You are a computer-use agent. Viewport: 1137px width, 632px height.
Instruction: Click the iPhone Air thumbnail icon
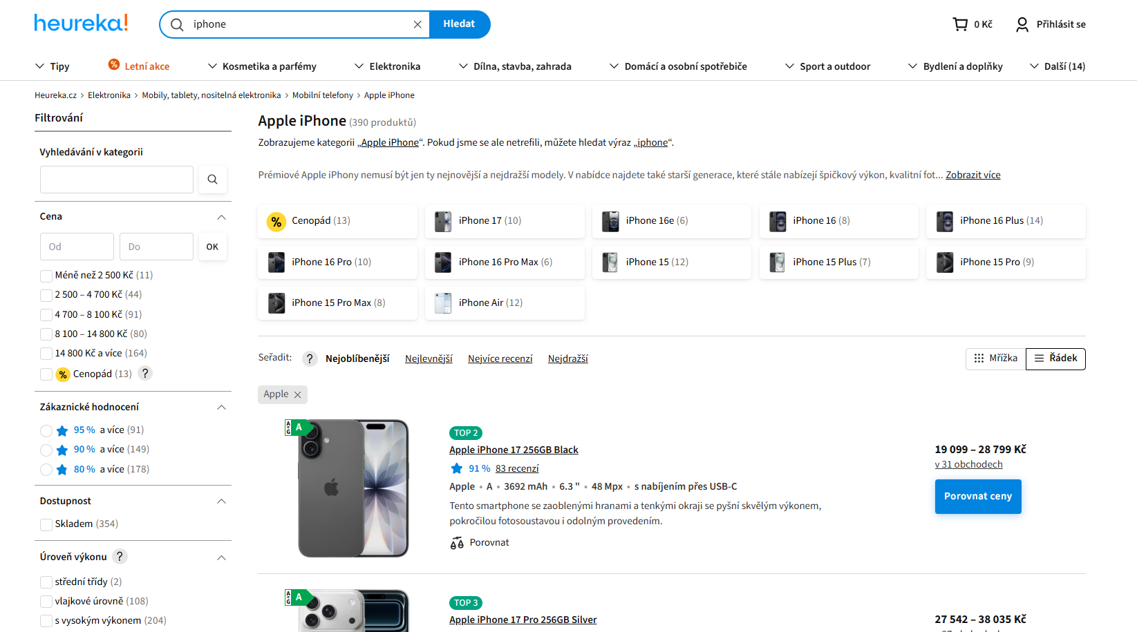pyautogui.click(x=443, y=303)
